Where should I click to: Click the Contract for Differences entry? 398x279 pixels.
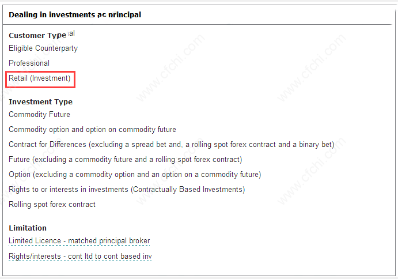pos(171,144)
